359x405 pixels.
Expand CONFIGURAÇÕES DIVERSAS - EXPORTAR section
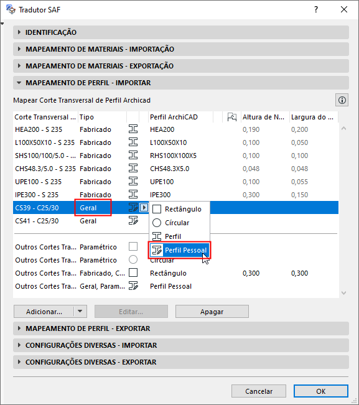click(181, 362)
